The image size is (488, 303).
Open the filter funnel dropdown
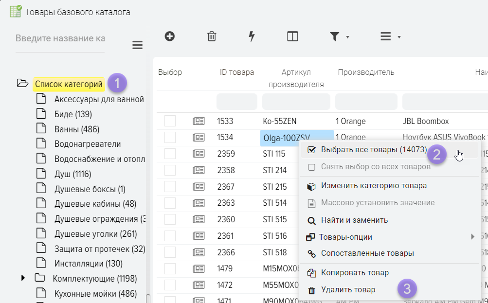coord(339,37)
